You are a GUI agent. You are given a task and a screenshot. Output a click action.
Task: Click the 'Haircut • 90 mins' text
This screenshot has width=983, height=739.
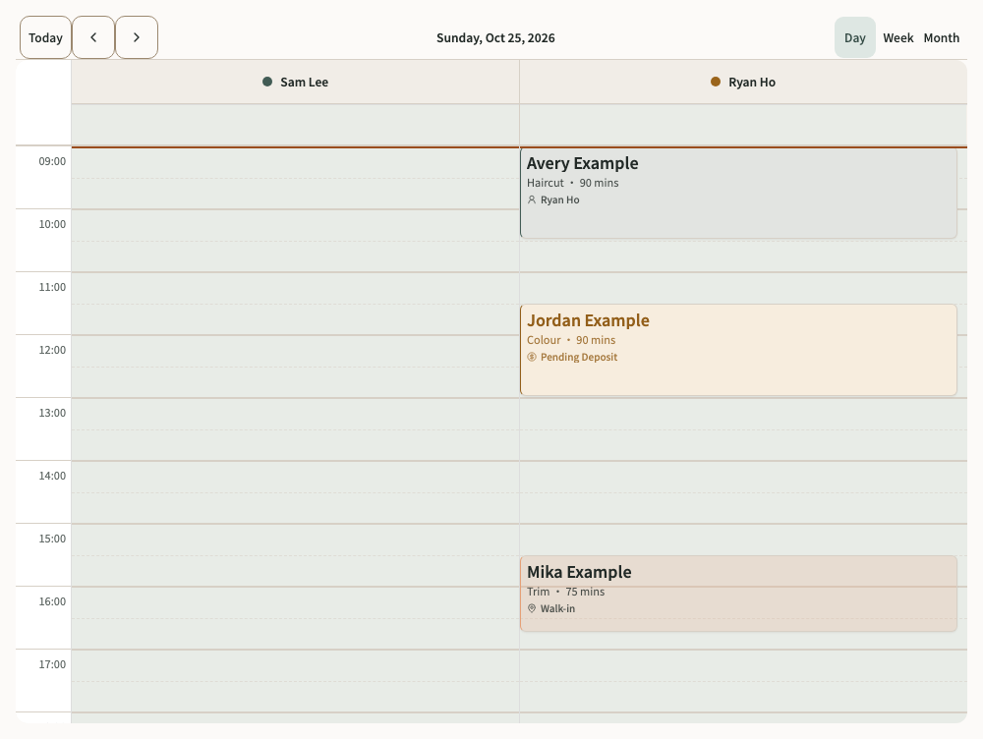coord(572,183)
